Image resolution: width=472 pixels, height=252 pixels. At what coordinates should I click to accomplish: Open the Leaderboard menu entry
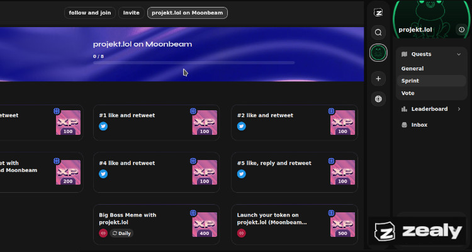click(x=431, y=109)
